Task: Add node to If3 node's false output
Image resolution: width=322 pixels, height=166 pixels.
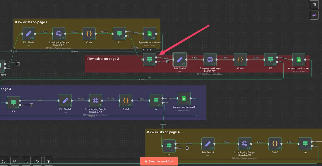Action: (31, 105)
